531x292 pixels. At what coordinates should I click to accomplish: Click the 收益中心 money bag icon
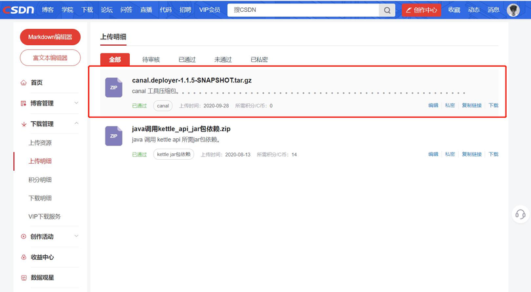tap(24, 257)
